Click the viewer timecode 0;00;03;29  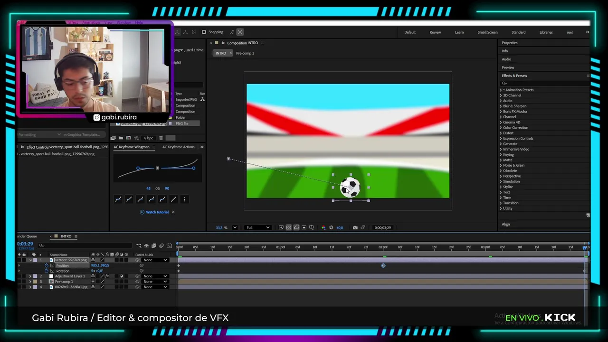(x=383, y=228)
